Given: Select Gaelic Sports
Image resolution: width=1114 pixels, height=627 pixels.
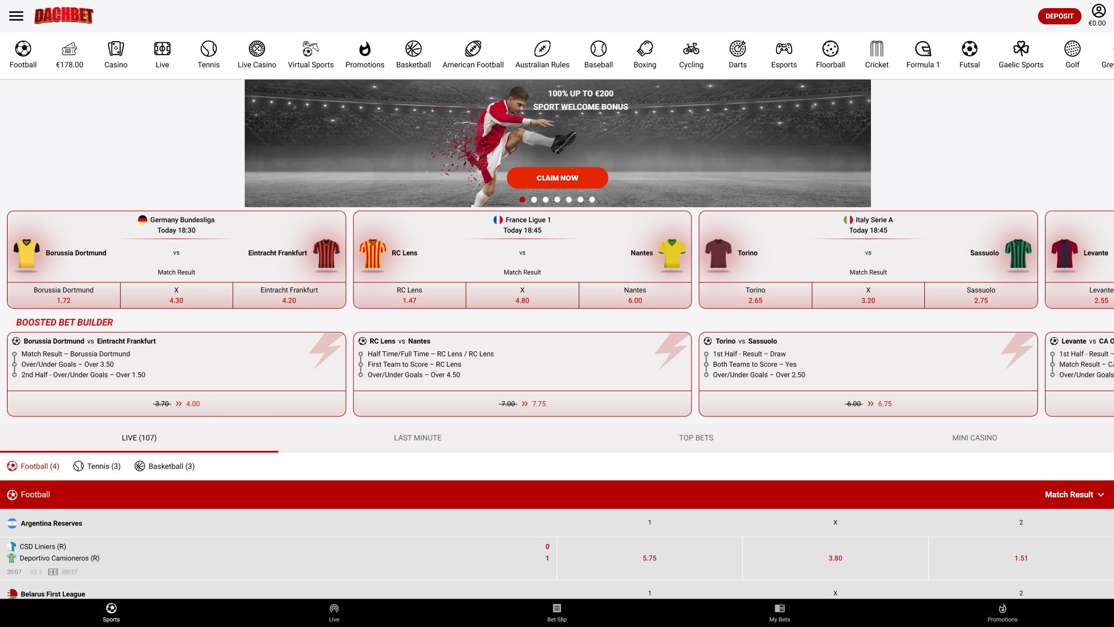Looking at the screenshot, I should coord(1021,55).
